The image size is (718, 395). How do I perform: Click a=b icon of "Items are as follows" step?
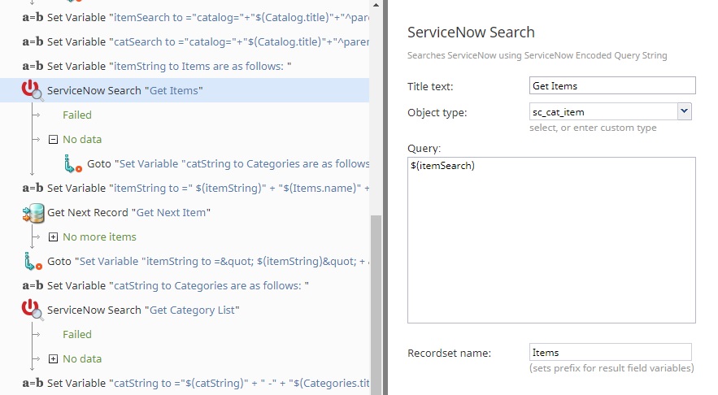(33, 66)
